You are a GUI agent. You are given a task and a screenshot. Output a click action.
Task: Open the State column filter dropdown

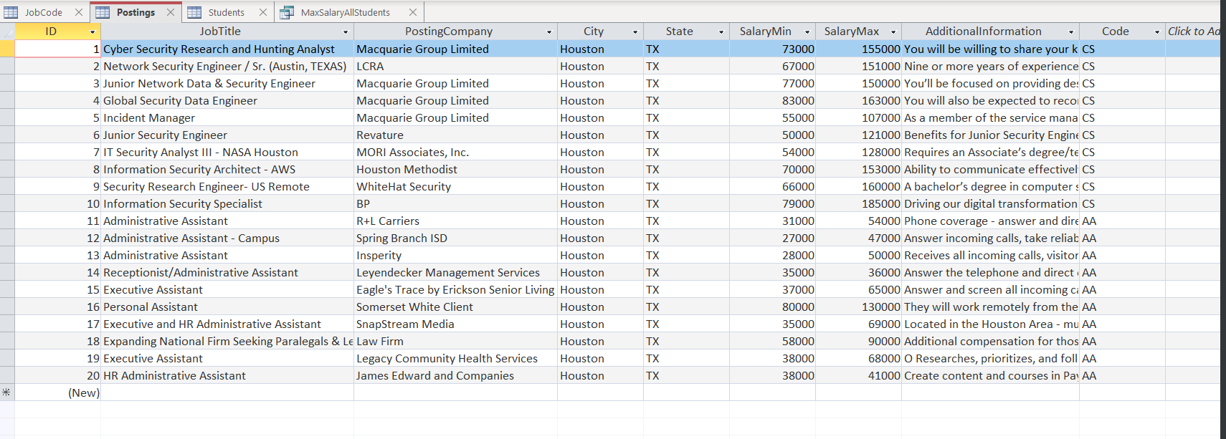click(721, 32)
